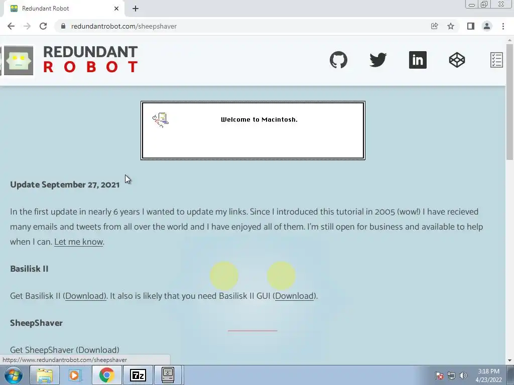
Task: Open the CodePen cube icon
Action: [457, 60]
